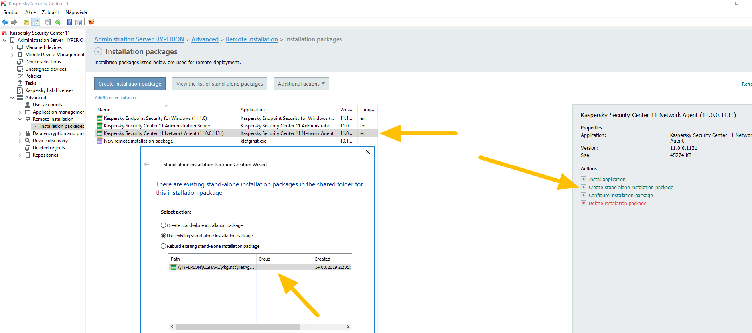Select the \\HYPERION\KLSHARE\PkgInst path row
This screenshot has height=333, width=752.
[x=260, y=267]
